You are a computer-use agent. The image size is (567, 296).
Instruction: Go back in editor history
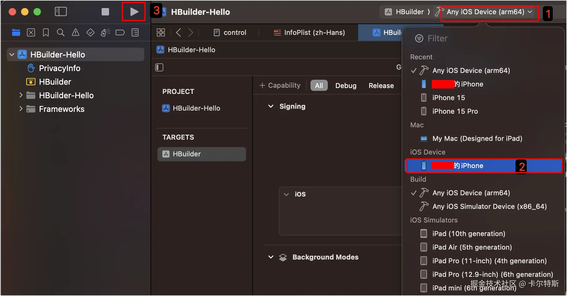click(178, 32)
